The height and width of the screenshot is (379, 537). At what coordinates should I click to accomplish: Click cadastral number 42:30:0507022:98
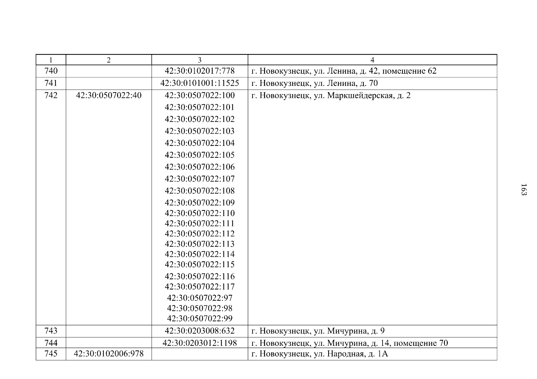(x=200, y=308)
